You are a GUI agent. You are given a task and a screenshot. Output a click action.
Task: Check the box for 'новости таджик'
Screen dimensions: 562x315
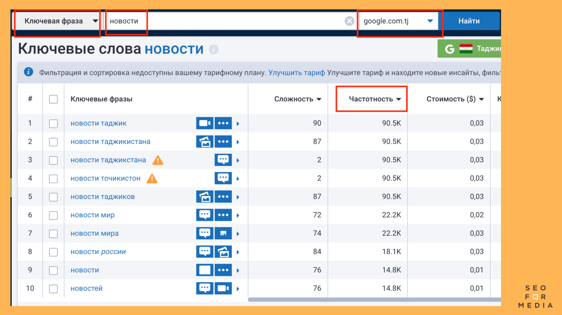click(x=53, y=123)
